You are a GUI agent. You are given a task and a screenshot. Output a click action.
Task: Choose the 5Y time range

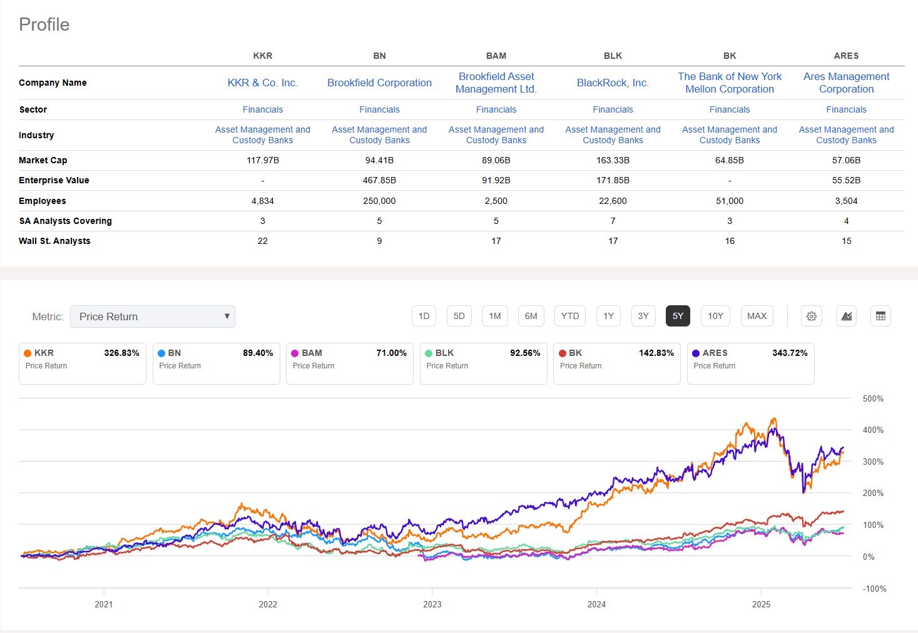678,316
